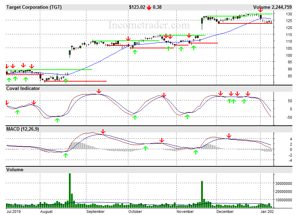Image resolution: width=305 pixels, height=215 pixels.
Task: Click the 85 price axis label
Action: coord(290,76)
